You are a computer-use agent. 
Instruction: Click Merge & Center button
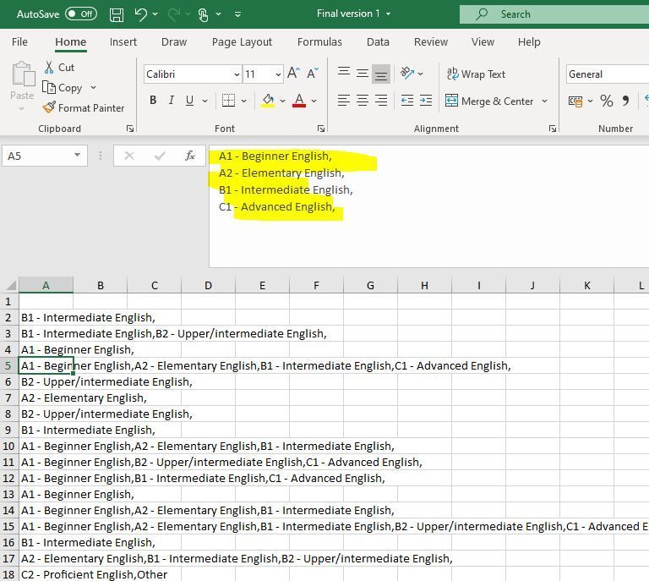point(489,101)
